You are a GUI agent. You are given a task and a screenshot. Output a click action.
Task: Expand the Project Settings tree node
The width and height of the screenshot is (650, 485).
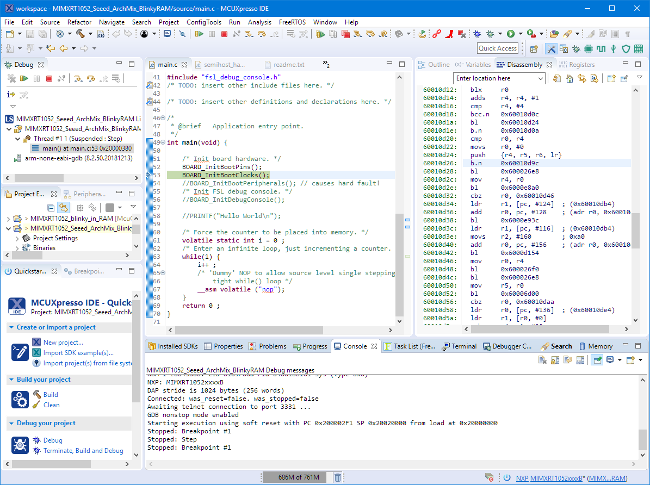[17, 238]
